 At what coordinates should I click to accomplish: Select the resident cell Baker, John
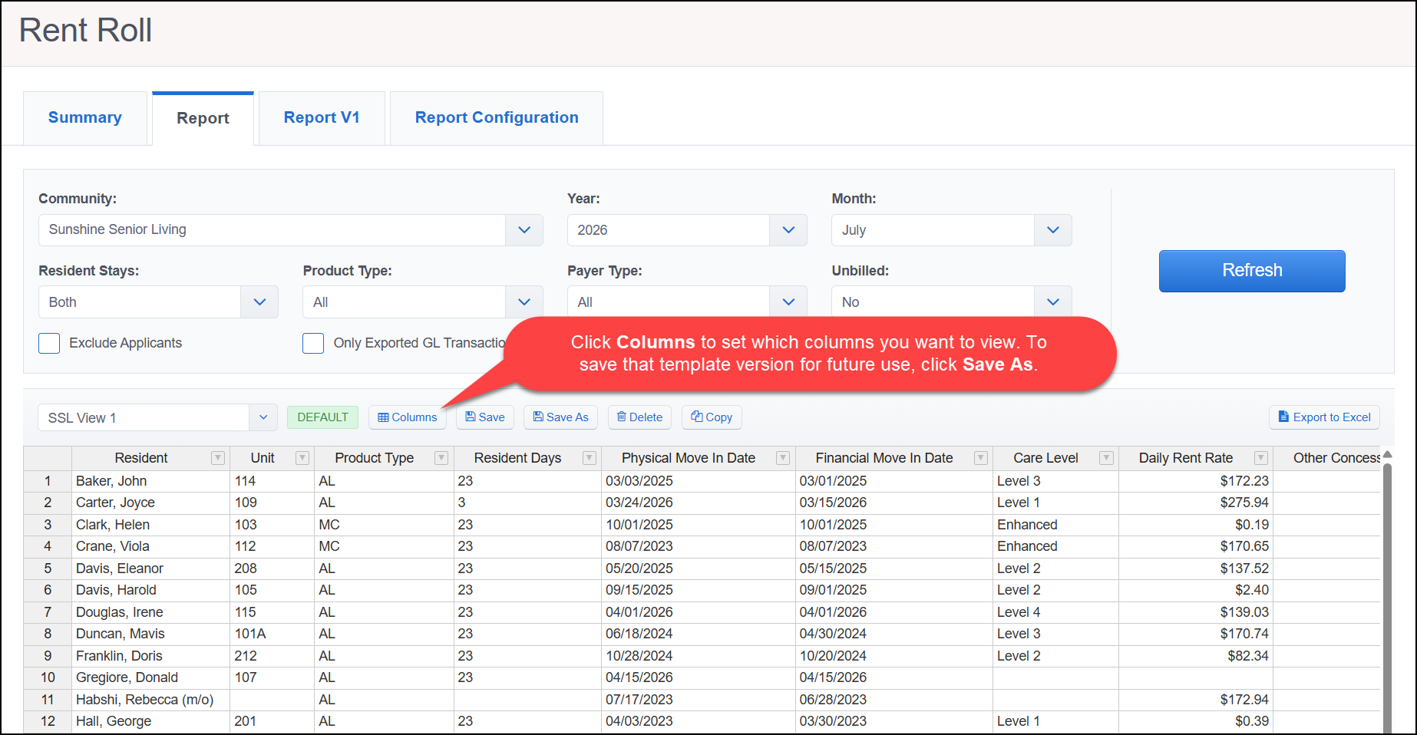tap(150, 481)
